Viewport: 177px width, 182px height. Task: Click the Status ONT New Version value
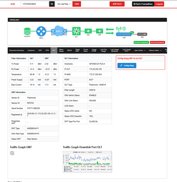(x=32, y=139)
